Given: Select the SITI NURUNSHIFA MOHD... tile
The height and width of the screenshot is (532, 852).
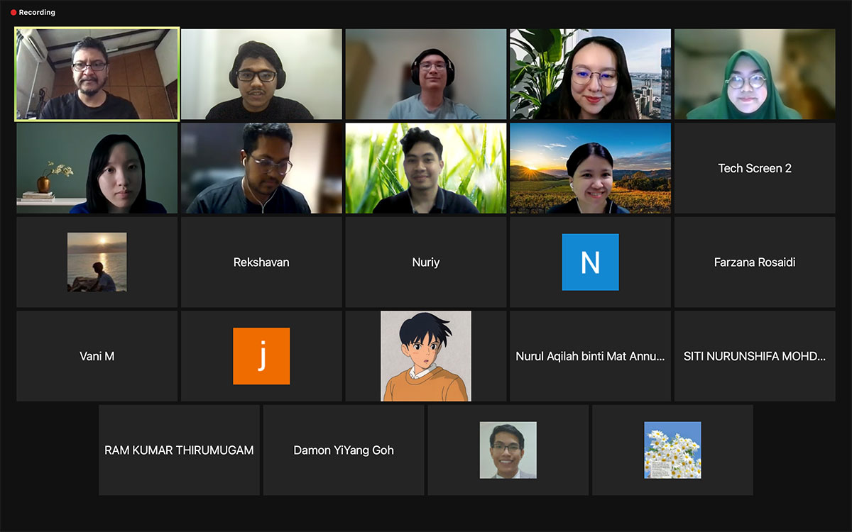Looking at the screenshot, I should 755,356.
